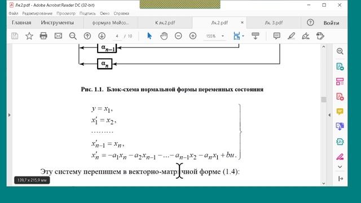Click the Fit page width tool icon

[236, 36]
